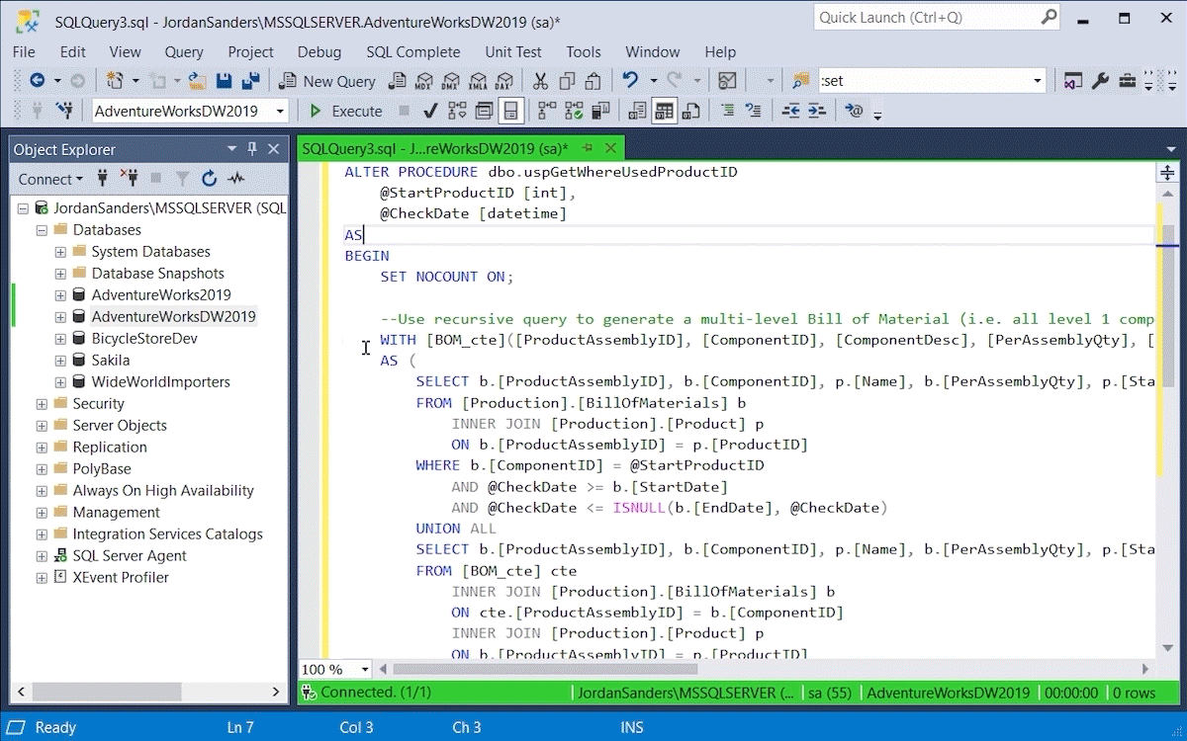Click the Cut scissors icon
The height and width of the screenshot is (741, 1187).
(540, 81)
